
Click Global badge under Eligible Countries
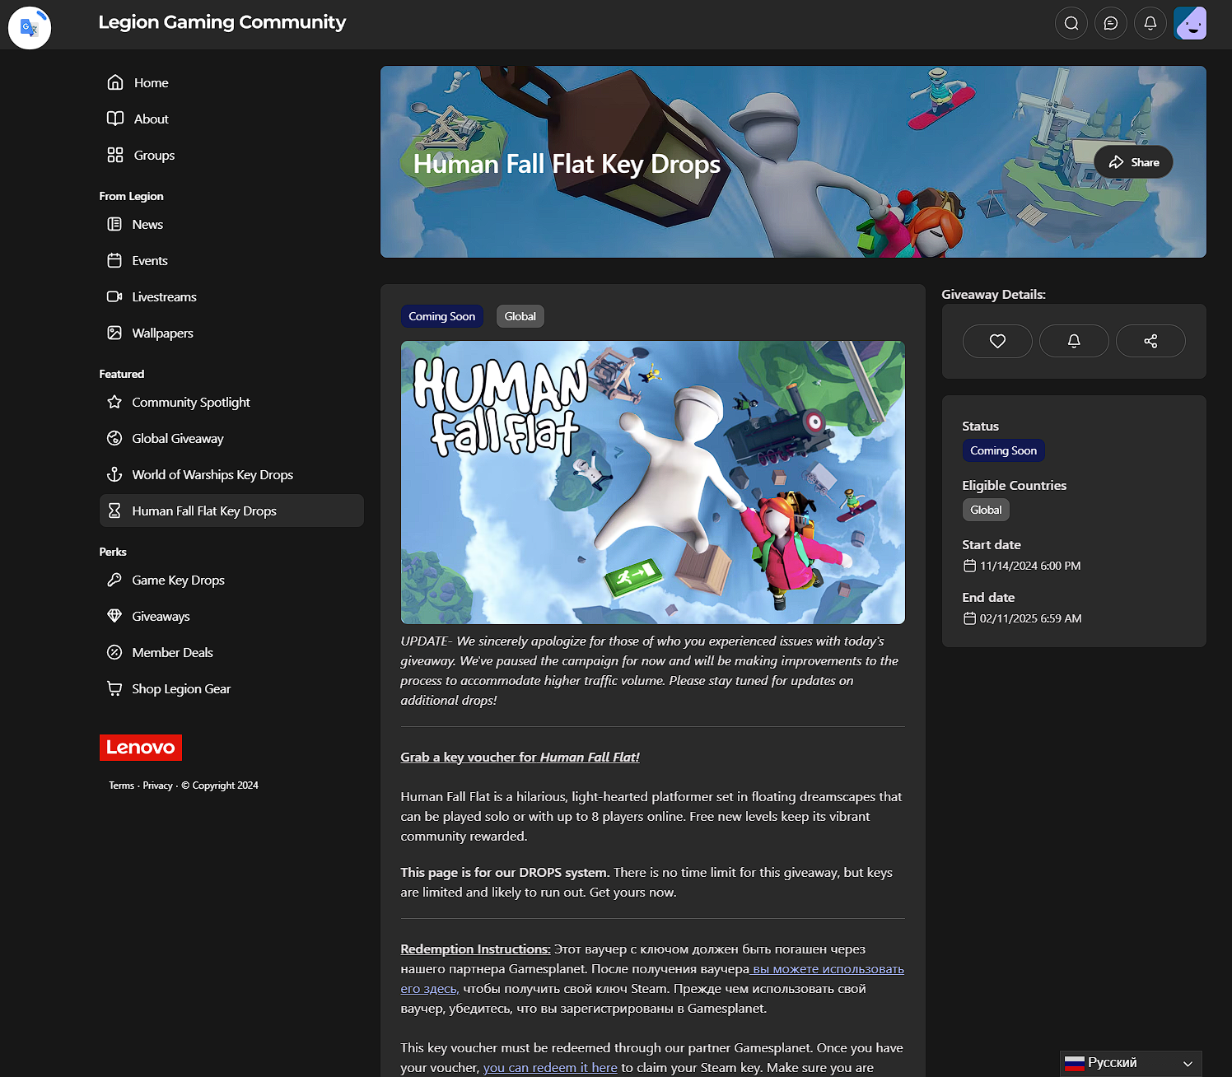coord(986,510)
